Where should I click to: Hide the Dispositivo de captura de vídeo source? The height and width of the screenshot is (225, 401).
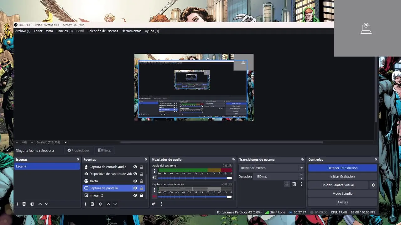(x=135, y=174)
